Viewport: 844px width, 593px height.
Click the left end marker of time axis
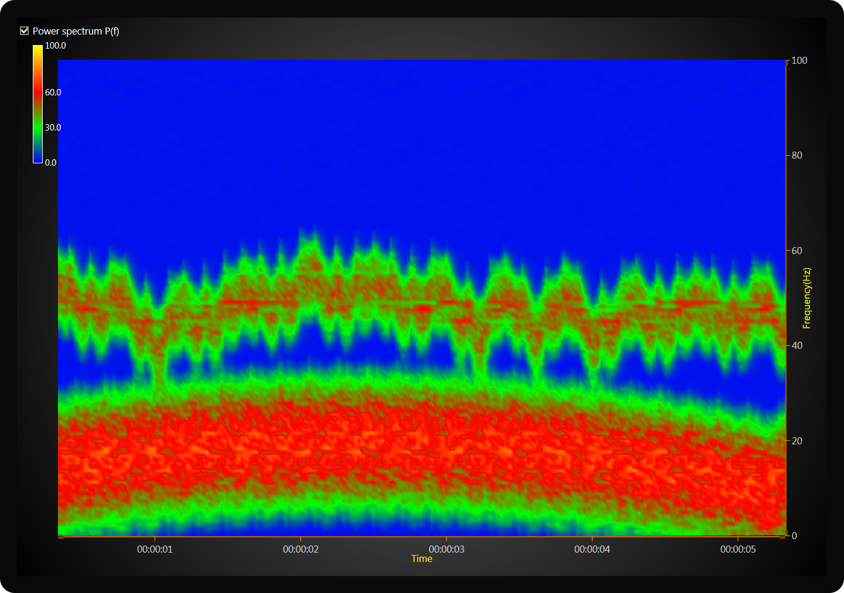(x=61, y=536)
